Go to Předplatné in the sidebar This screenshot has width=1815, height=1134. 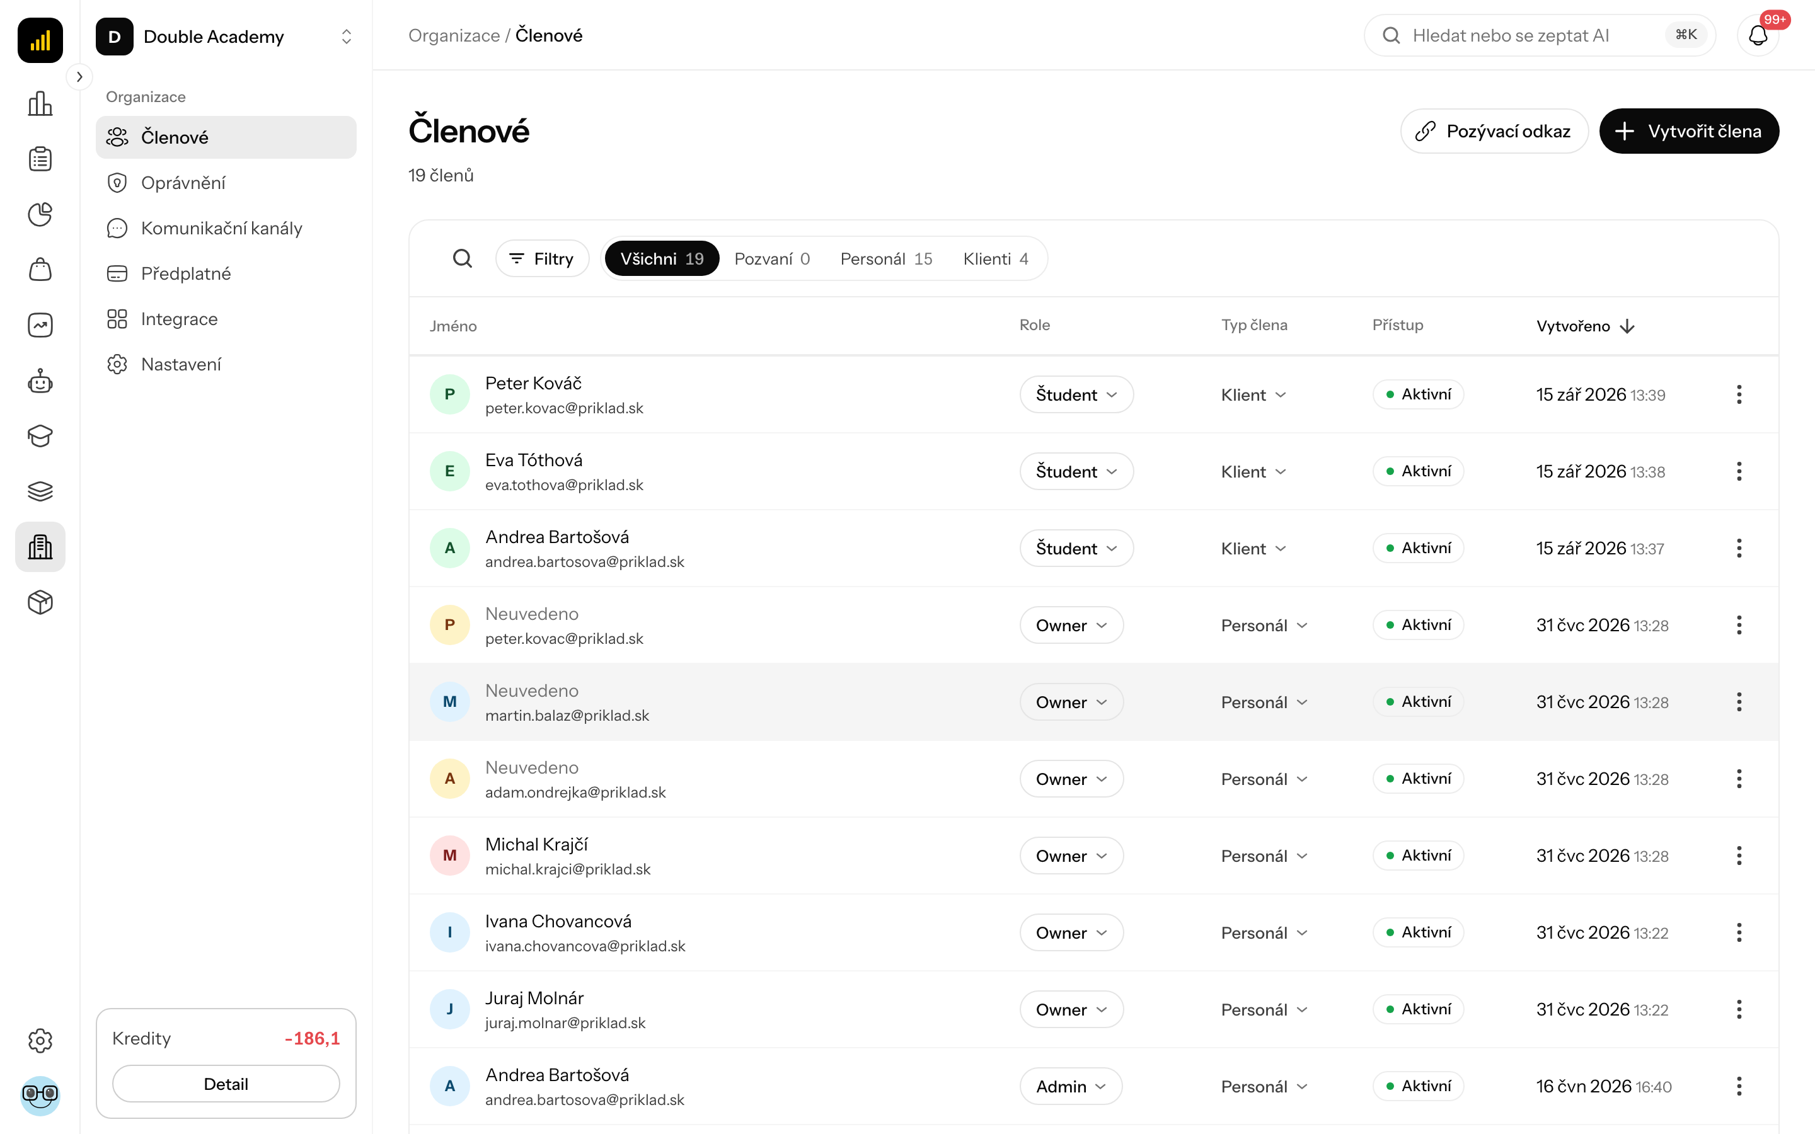tap(226, 274)
